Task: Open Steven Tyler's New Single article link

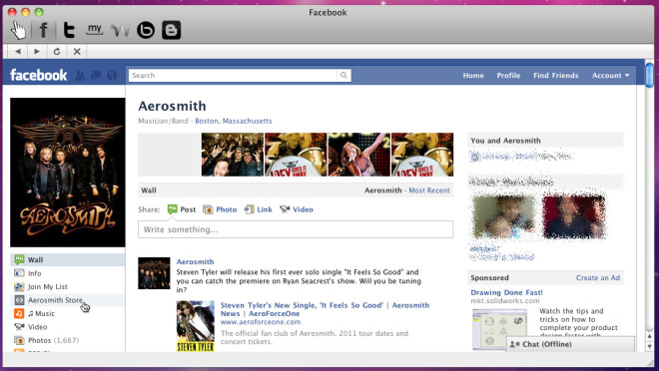Action: (x=325, y=309)
